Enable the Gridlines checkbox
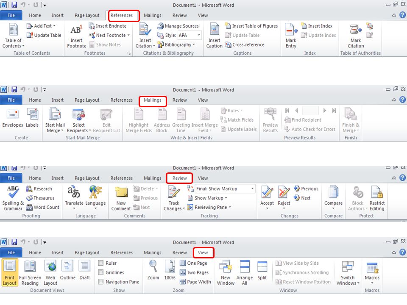This screenshot has width=407, height=305. [x=101, y=272]
